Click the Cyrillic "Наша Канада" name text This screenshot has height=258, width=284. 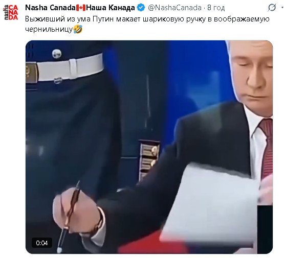(x=111, y=8)
